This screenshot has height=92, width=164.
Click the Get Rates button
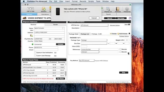[60, 78]
